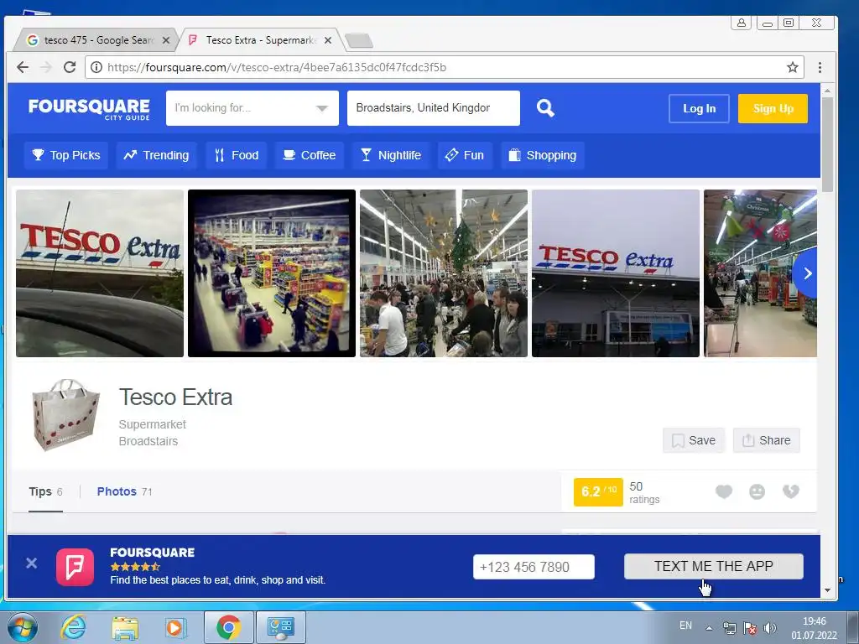Select the Food category
859x644 pixels.
(236, 155)
